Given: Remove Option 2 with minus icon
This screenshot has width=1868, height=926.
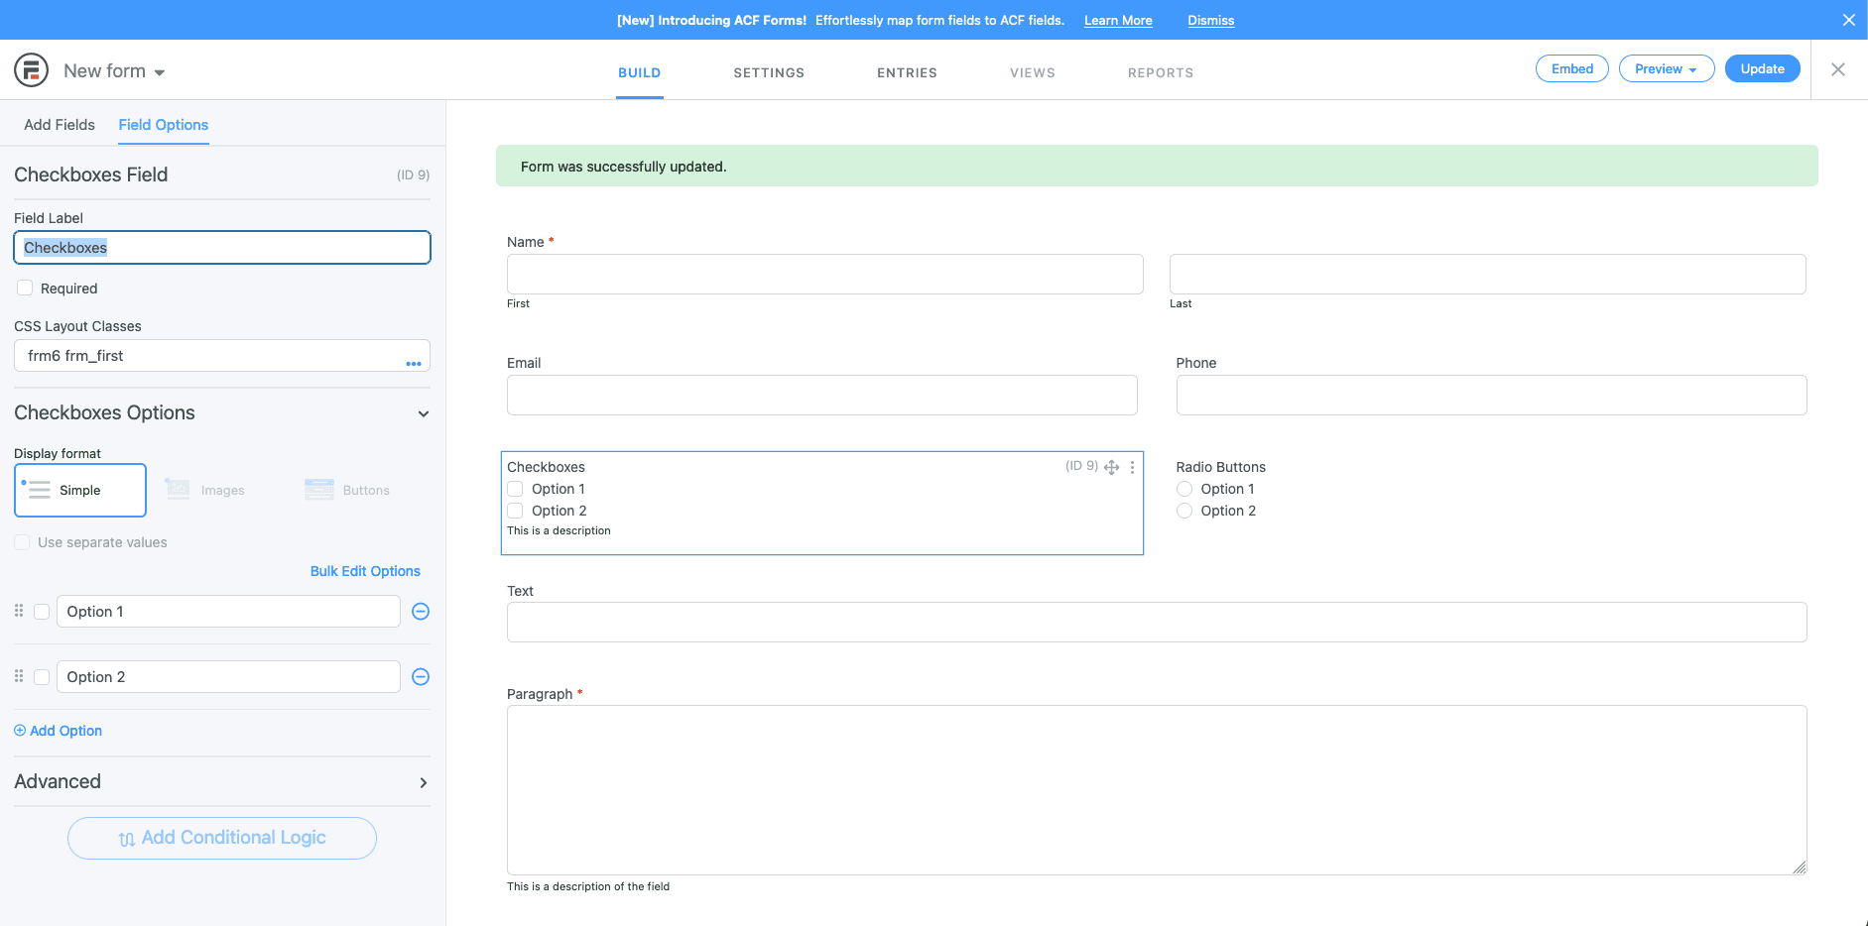Looking at the screenshot, I should (421, 677).
